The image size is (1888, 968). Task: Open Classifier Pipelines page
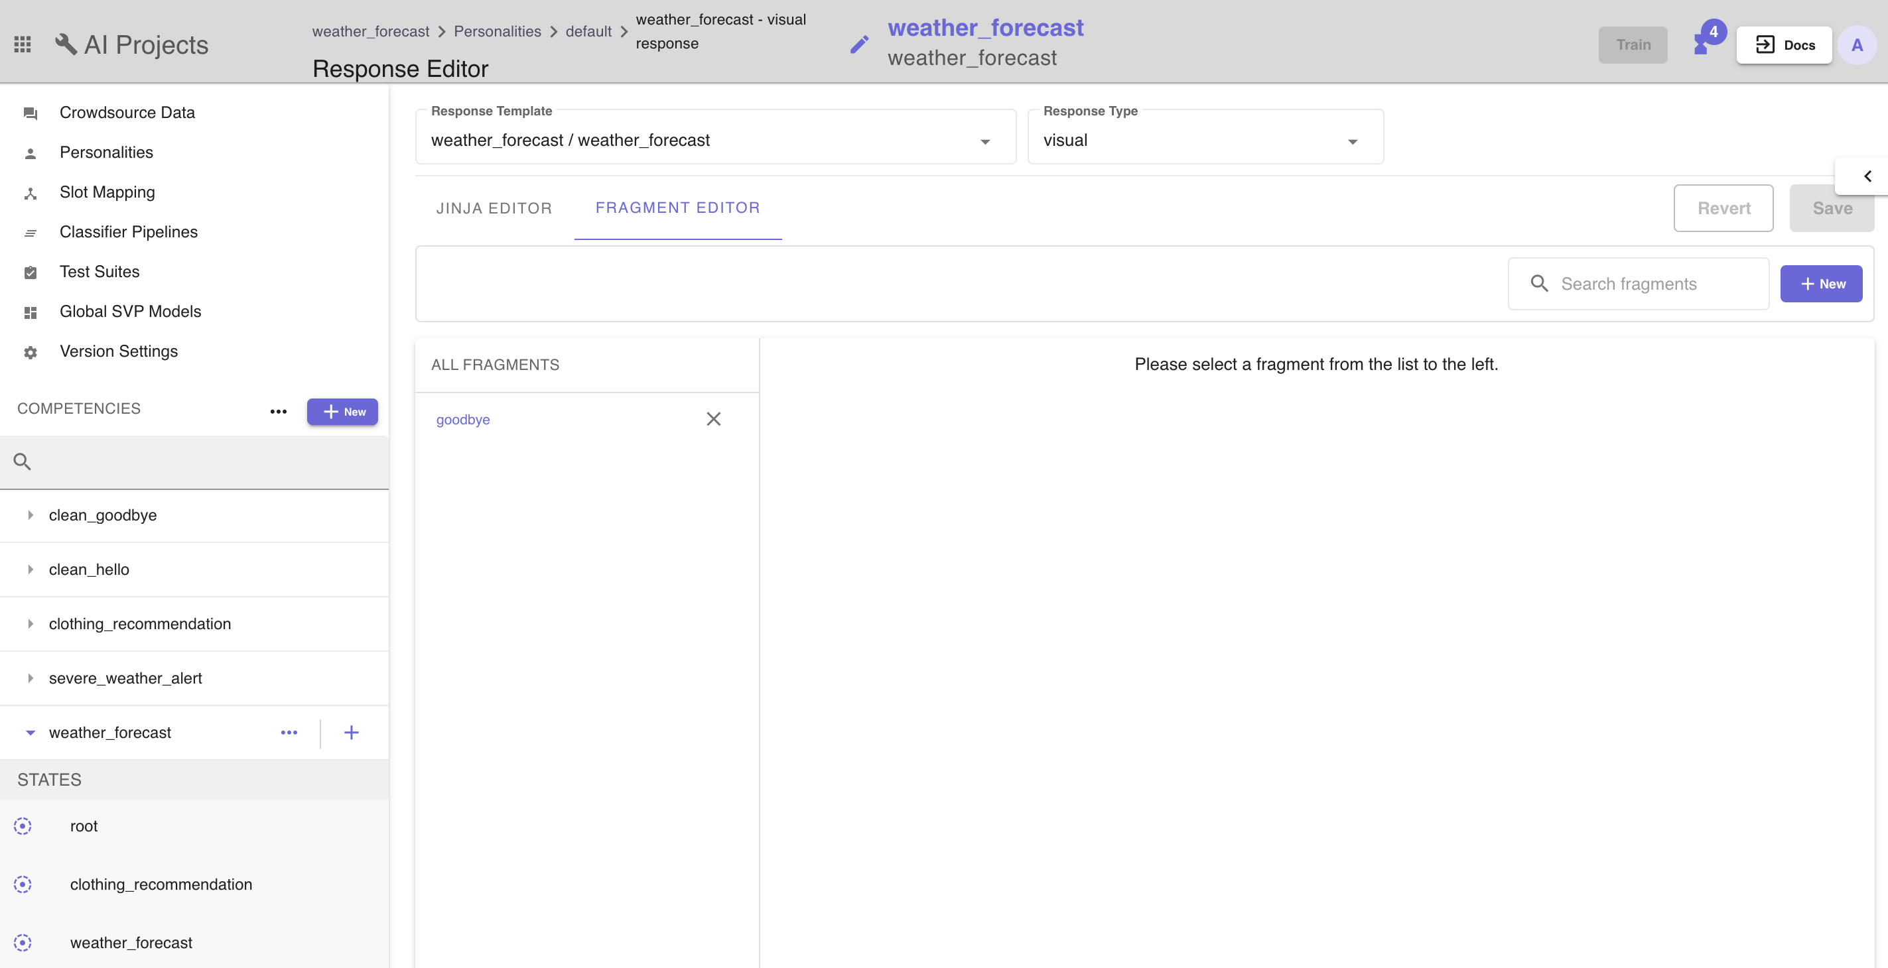[129, 231]
